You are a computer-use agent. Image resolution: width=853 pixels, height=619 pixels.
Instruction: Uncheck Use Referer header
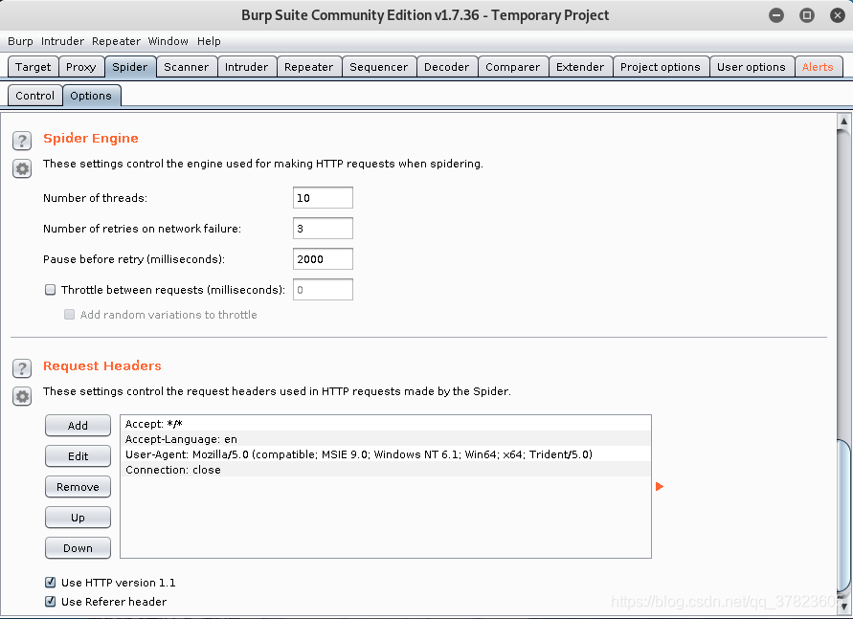[50, 602]
